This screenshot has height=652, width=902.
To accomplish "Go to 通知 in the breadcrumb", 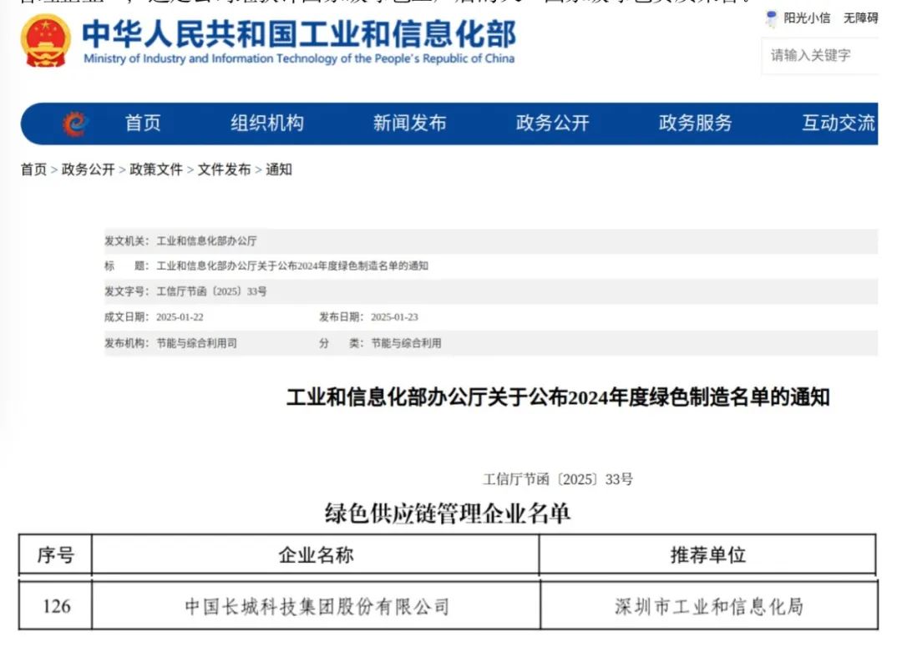I will [x=279, y=169].
